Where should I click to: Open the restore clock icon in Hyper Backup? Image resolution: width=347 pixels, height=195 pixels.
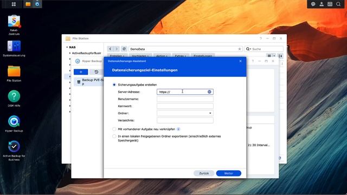pyautogui.click(x=97, y=72)
